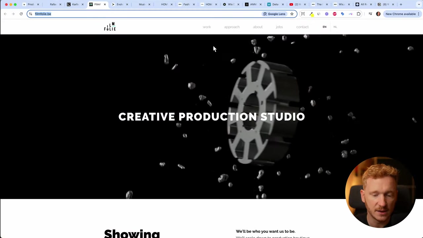Open the media control playlist icon

tap(370, 14)
